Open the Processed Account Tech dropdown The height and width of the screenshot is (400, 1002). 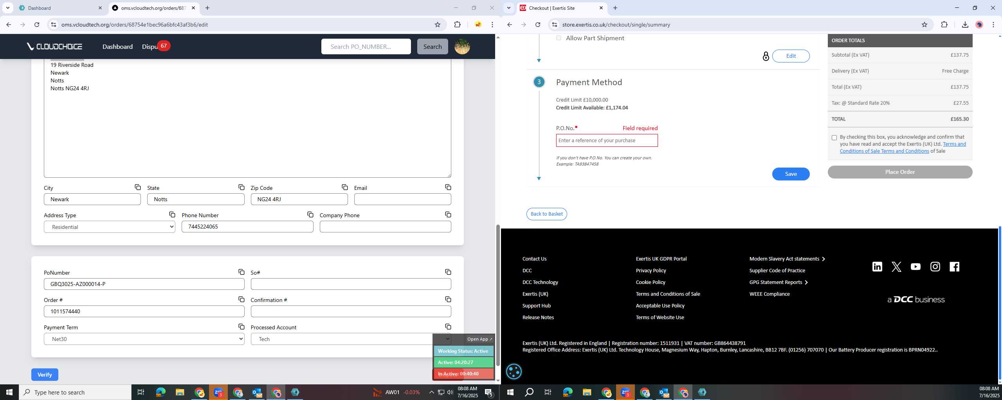(x=351, y=339)
